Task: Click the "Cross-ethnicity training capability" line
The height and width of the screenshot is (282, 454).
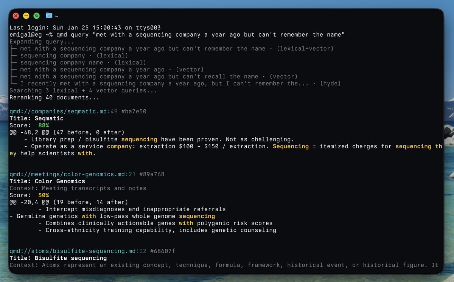Action: coord(157,230)
